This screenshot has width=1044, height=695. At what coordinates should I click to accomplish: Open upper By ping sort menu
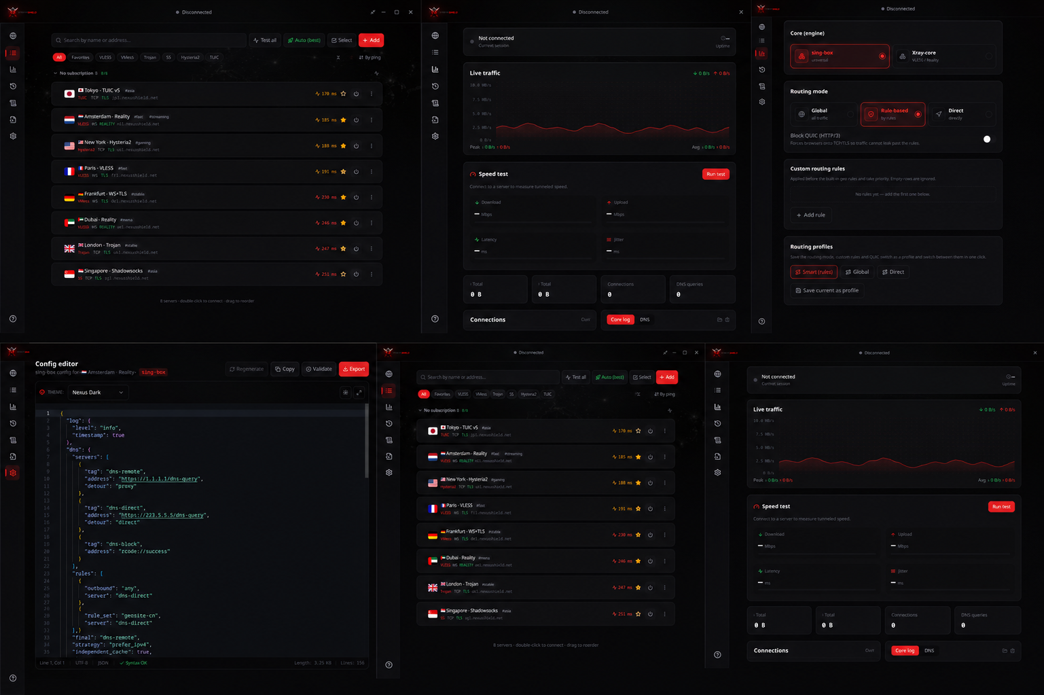[370, 58]
